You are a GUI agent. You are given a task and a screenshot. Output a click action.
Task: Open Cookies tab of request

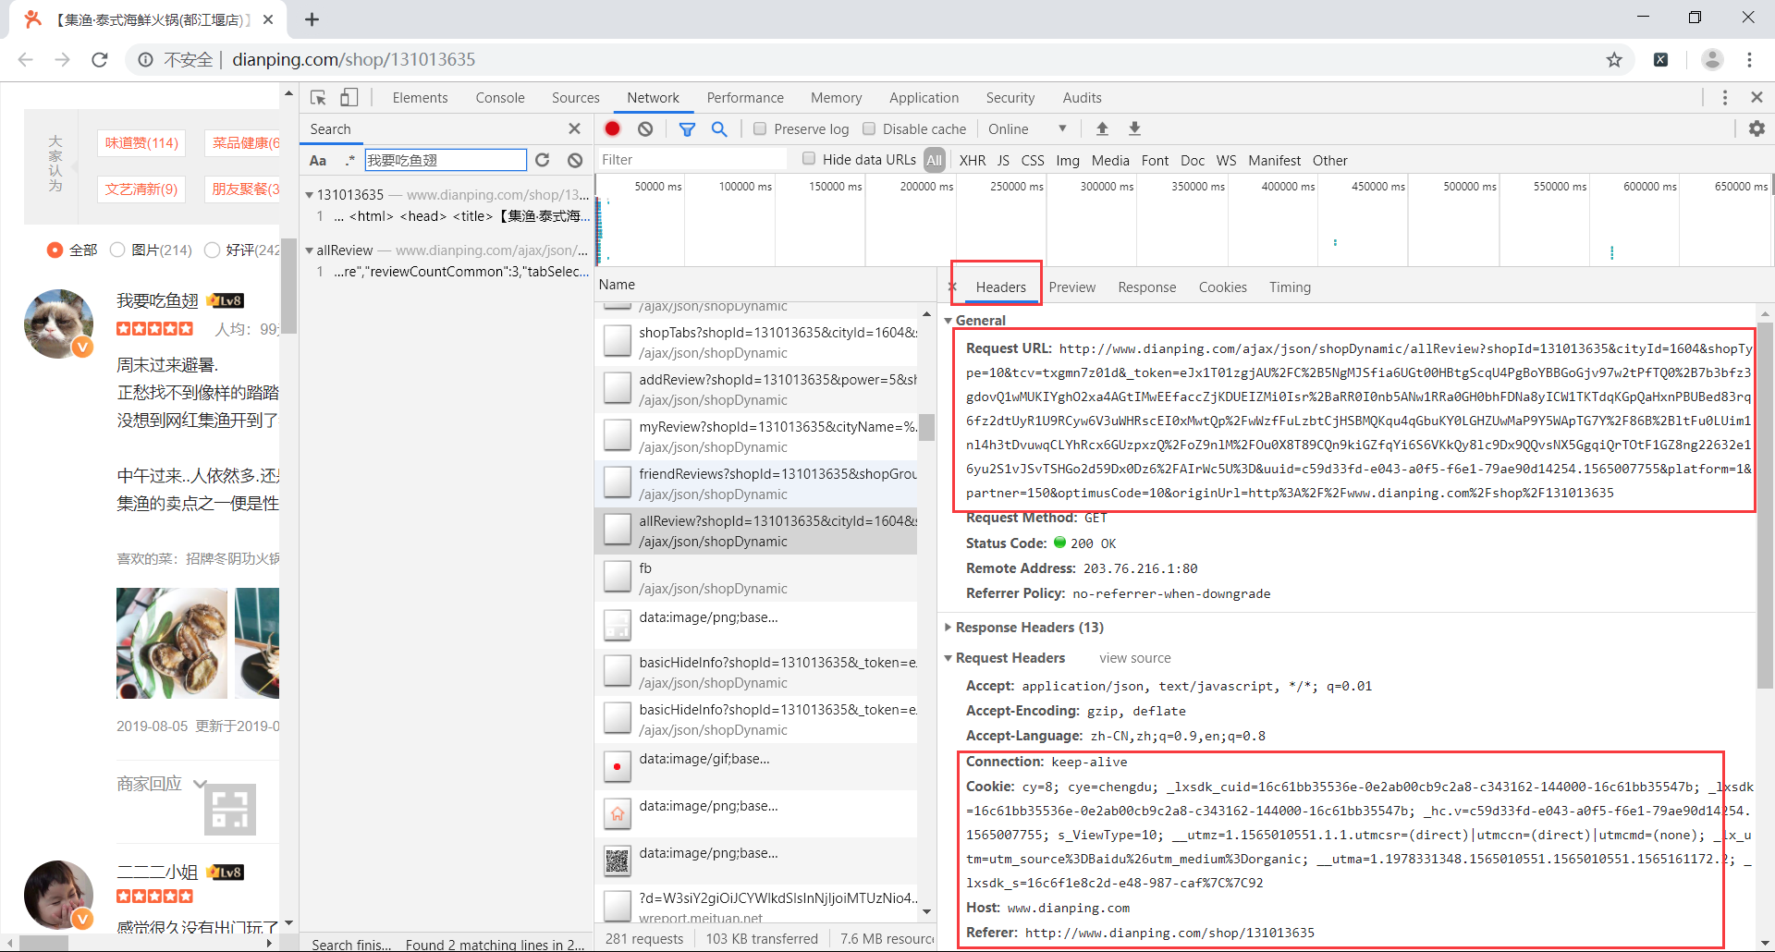click(x=1222, y=287)
